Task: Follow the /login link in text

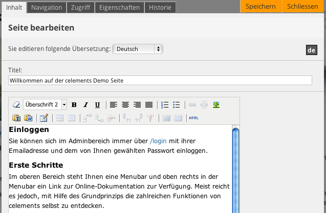Action: click(x=158, y=141)
